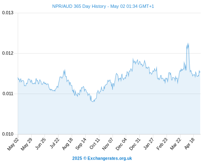Viewport: 204px width, 165px height.
Task: Click the Exchangerates.org.uk footer link
Action: pos(110,158)
